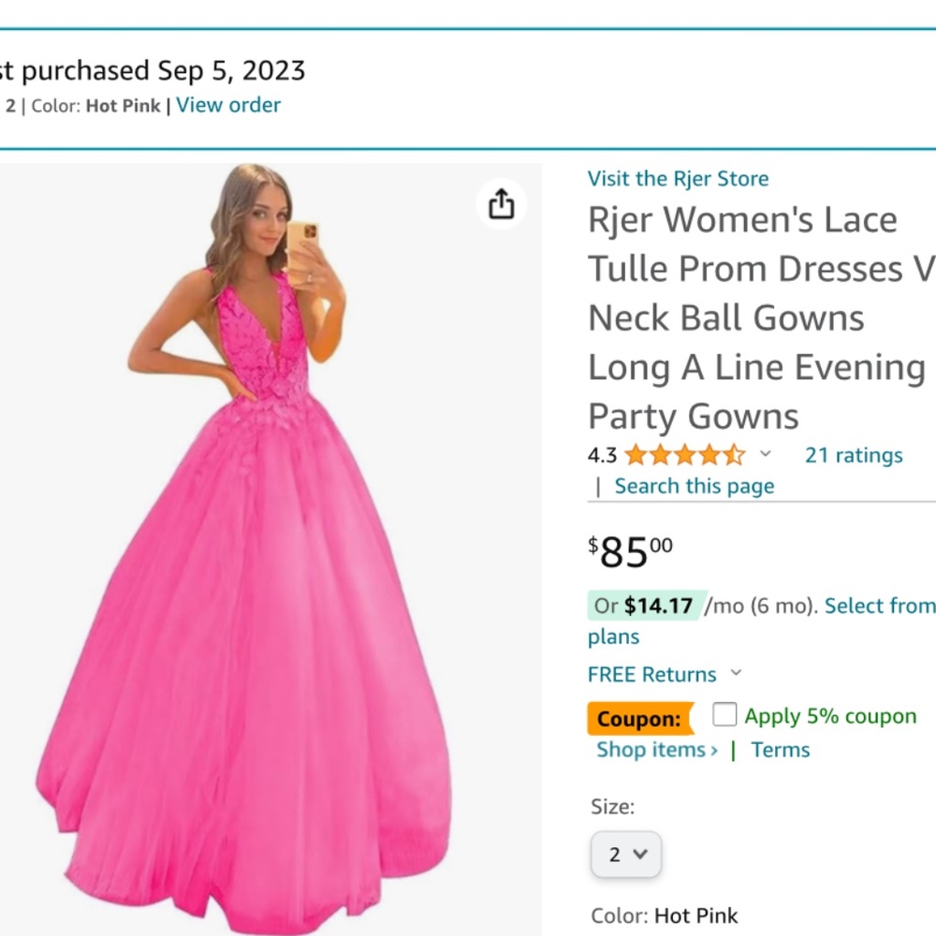
Task: Click the orange Coupon badge
Action: pyautogui.click(x=639, y=719)
